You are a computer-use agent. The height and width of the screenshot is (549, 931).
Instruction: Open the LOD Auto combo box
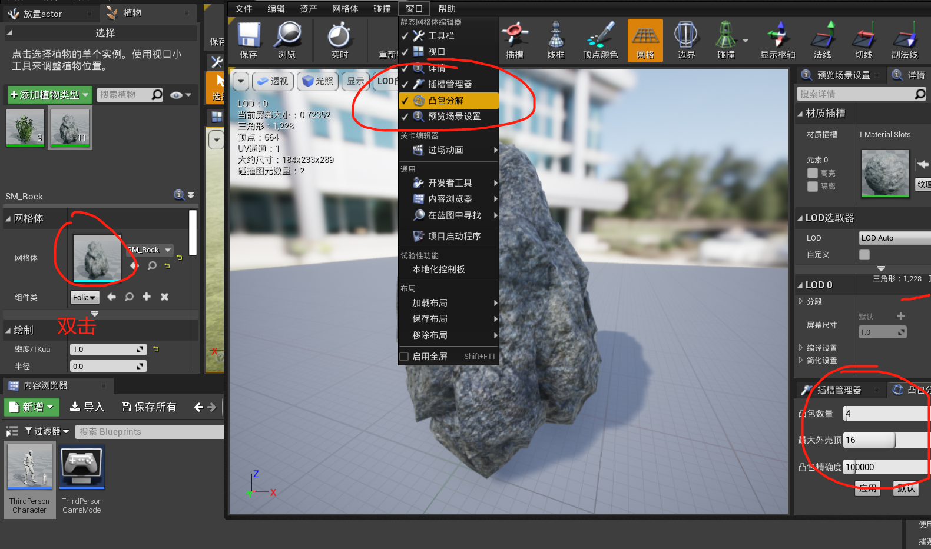click(x=894, y=238)
